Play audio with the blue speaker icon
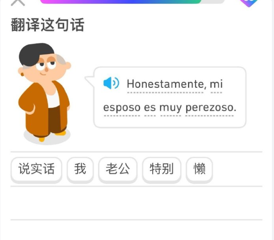The image size is (274, 240). [x=111, y=83]
